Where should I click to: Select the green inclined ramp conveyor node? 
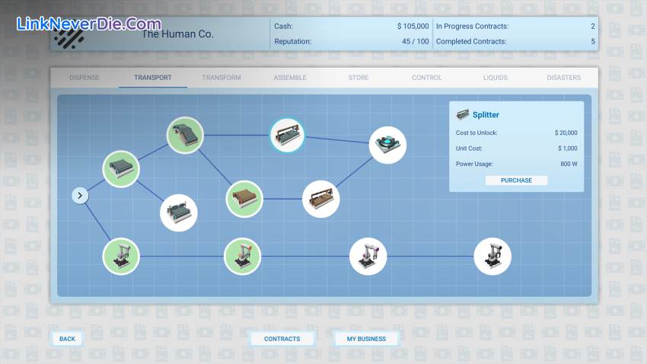click(185, 136)
